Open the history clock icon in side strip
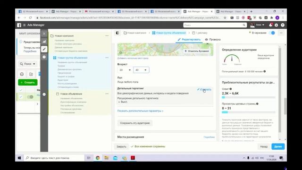The image size is (302, 170). tap(44, 57)
